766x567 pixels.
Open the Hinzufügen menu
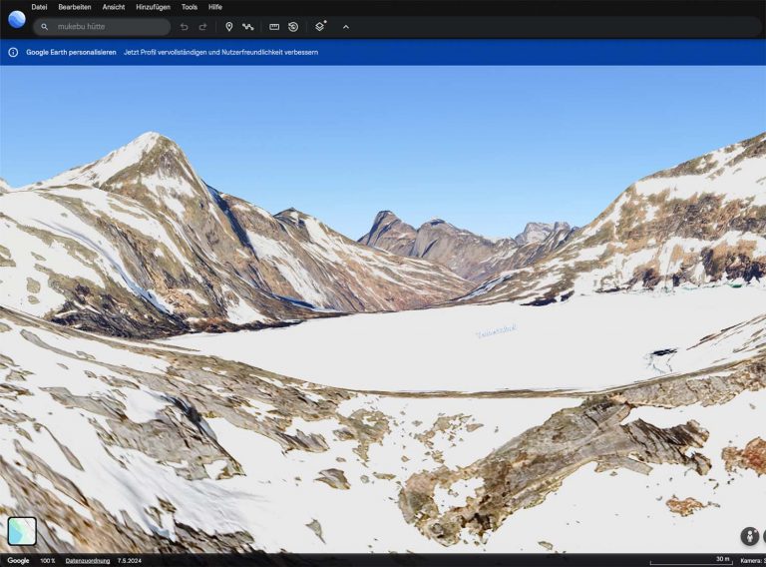coord(153,7)
